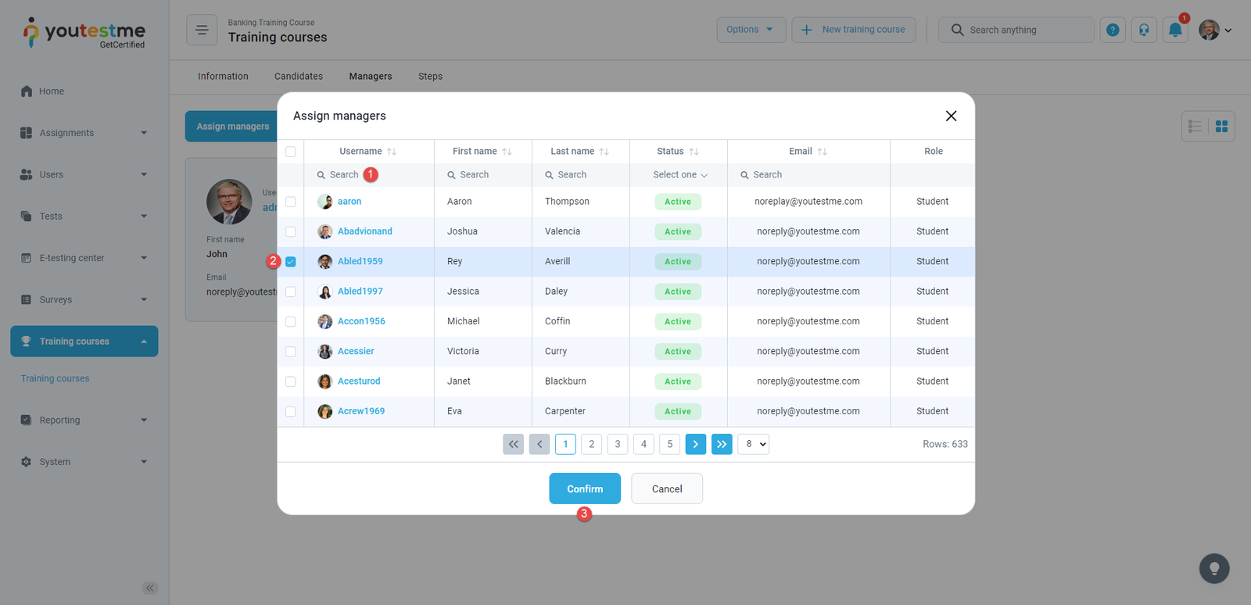Screen dimensions: 1251x605
Task: Switch to grid view icon
Action: pos(1221,127)
